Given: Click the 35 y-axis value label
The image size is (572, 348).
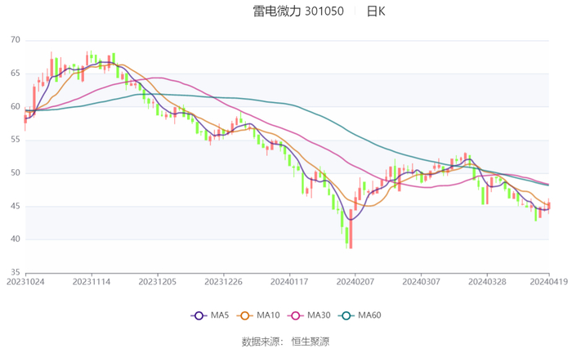Looking at the screenshot, I should [16, 273].
